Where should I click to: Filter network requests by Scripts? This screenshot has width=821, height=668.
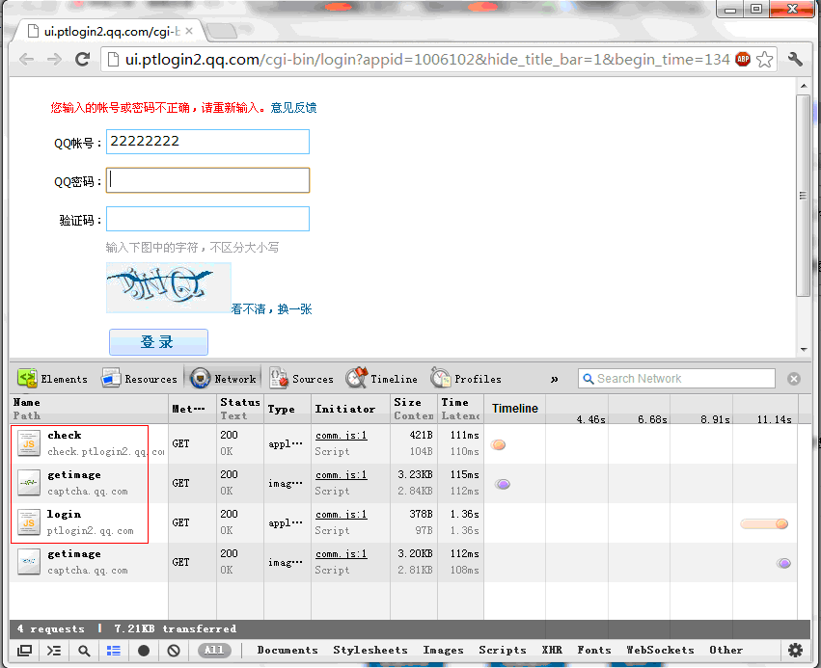[502, 651]
